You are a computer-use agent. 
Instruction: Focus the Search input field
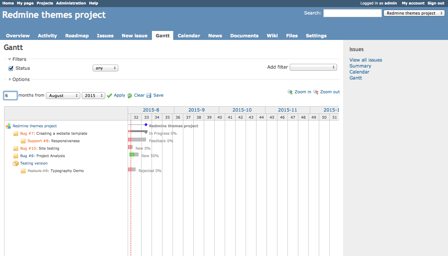pos(352,13)
